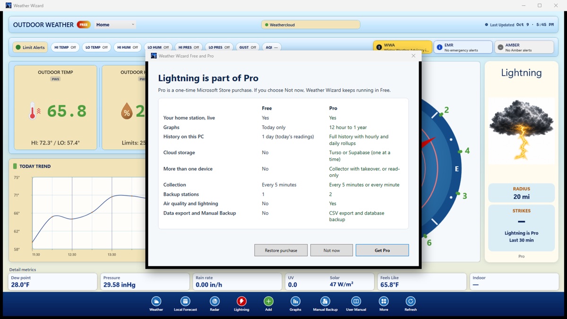567x319 pixels.
Task: Close the Free and Pro dialog
Action: point(413,56)
